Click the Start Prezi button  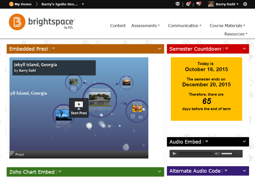[79, 108]
